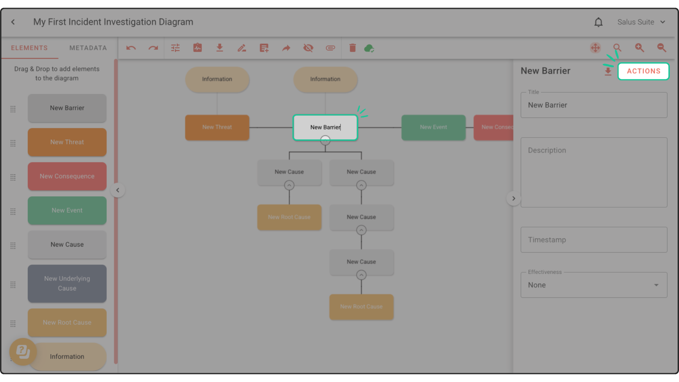Switch to the Metadata tab
Screen dimensions: 679x382
coord(88,48)
